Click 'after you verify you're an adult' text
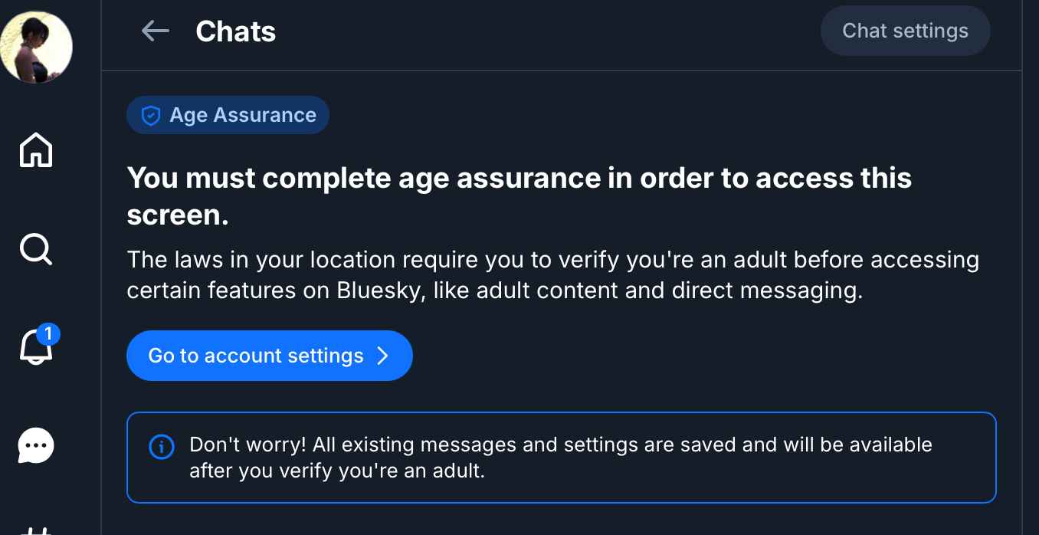The width and height of the screenshot is (1039, 535). tap(337, 471)
